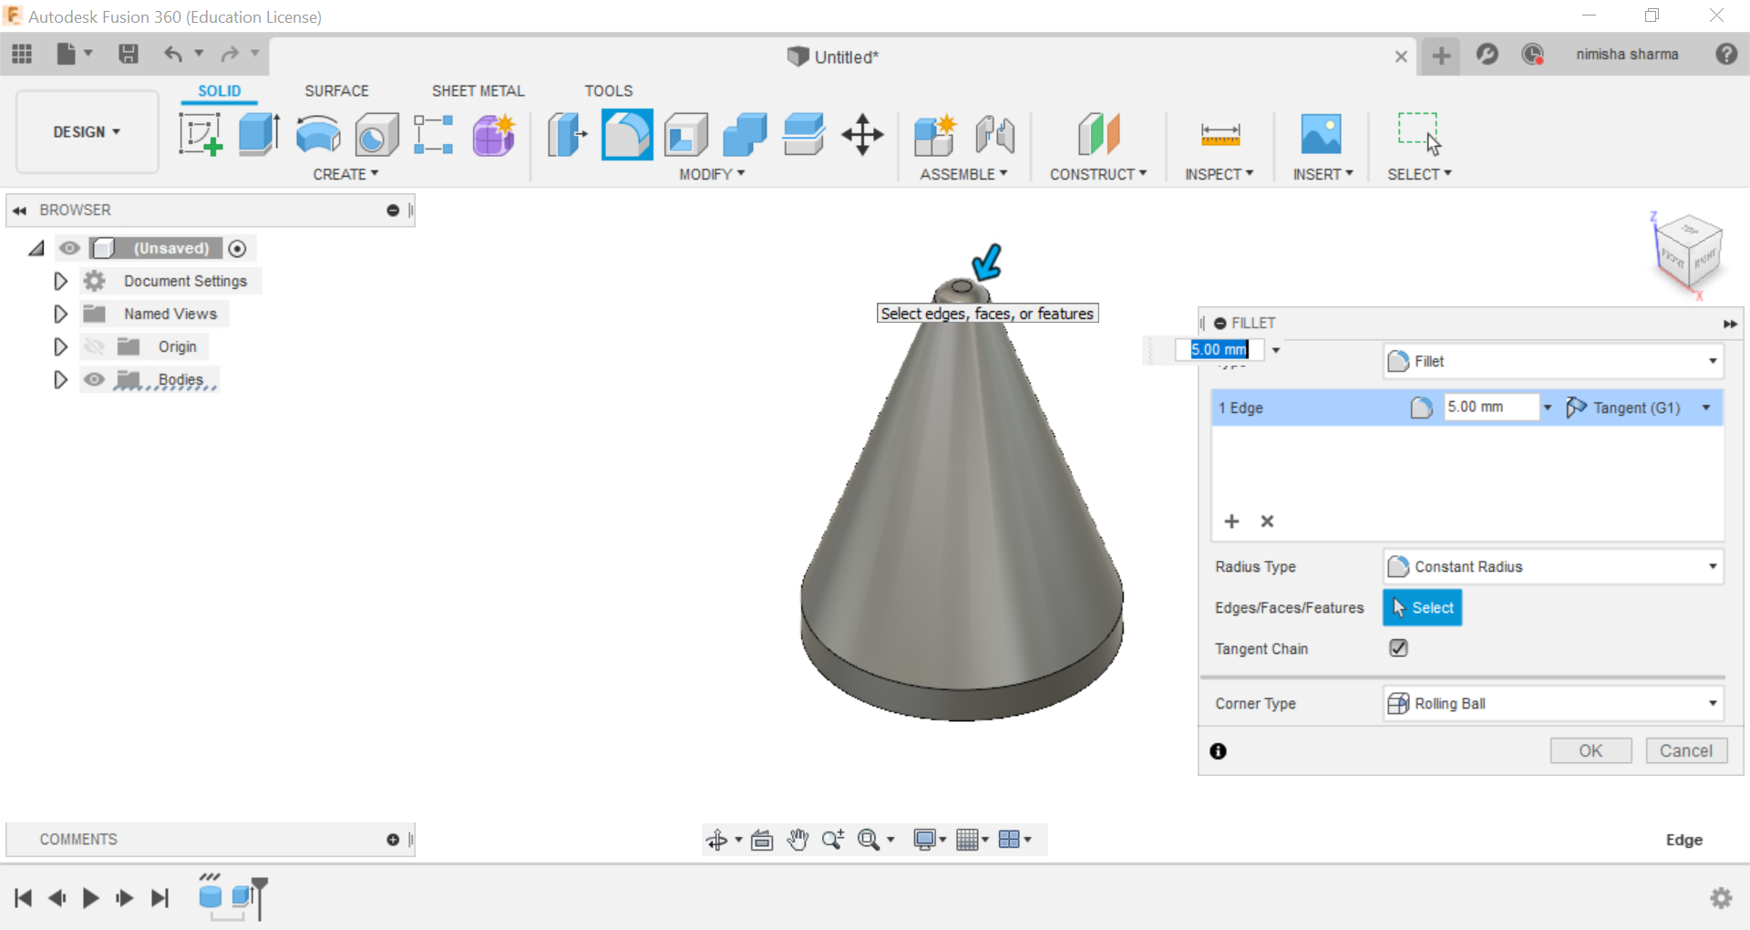Image resolution: width=1750 pixels, height=930 pixels.
Task: Select the New Component tool
Action: (x=935, y=134)
